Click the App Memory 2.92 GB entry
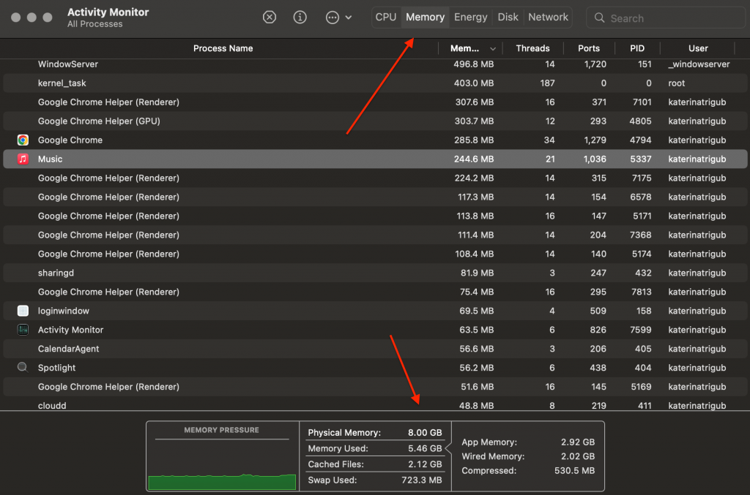The image size is (750, 495). (x=528, y=442)
